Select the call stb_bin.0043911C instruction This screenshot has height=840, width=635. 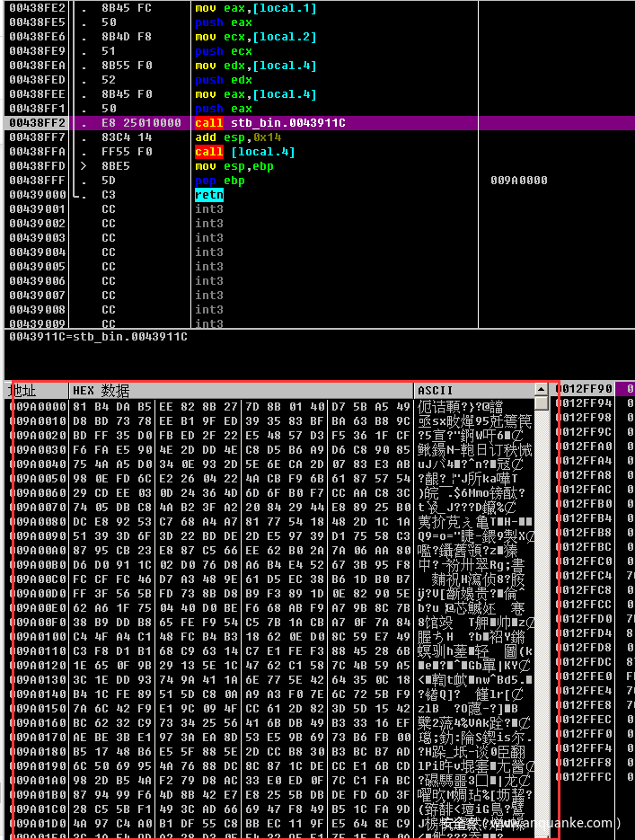coord(269,123)
